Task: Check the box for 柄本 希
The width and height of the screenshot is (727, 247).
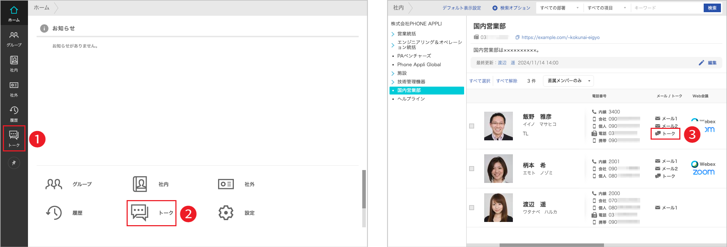Action: pos(472,169)
